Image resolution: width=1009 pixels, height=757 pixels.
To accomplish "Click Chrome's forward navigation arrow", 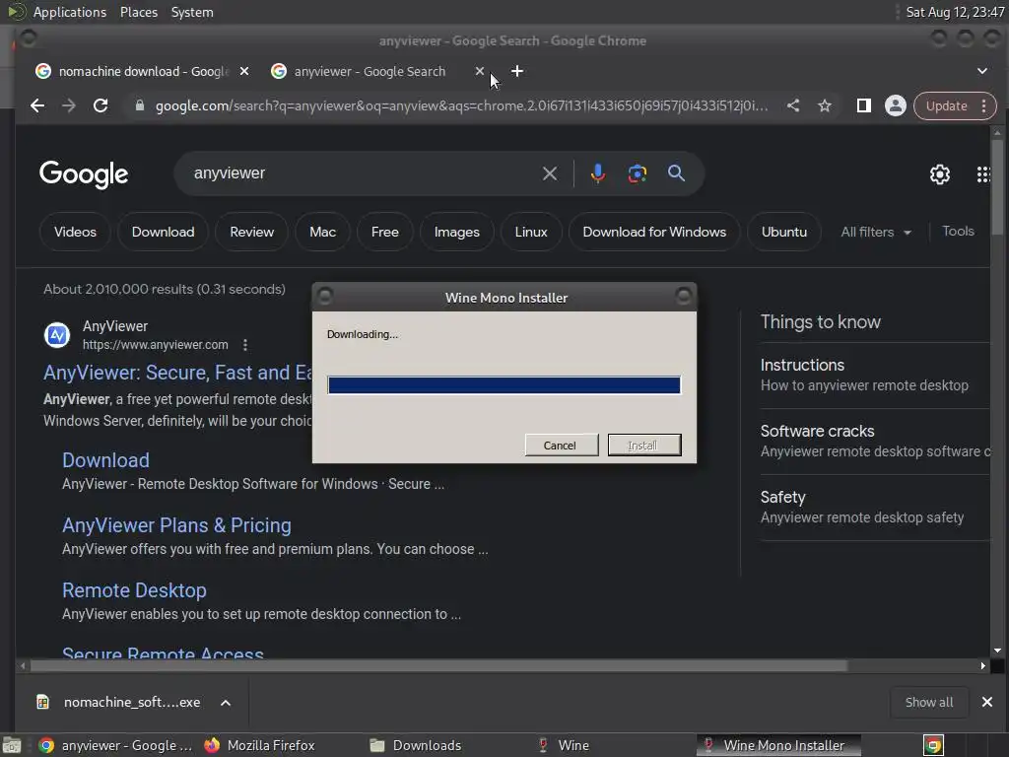I will [x=69, y=105].
